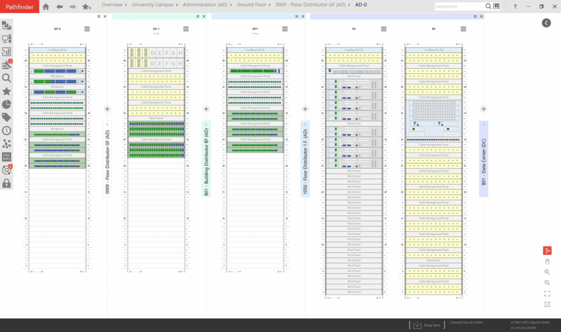Activate the red pointer selection tool

point(547,250)
